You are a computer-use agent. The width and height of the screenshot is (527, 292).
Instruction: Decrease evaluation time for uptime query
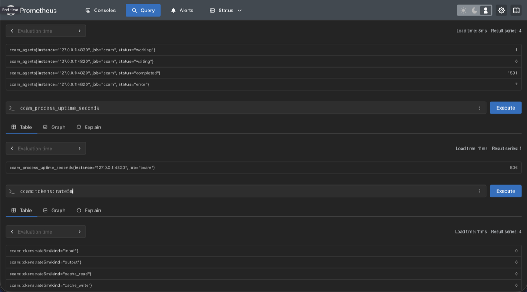tap(12, 149)
